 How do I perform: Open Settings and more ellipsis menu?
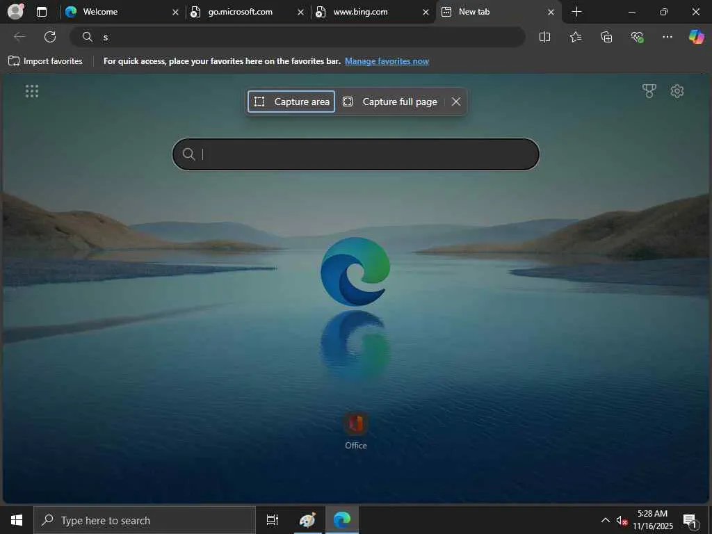[667, 37]
